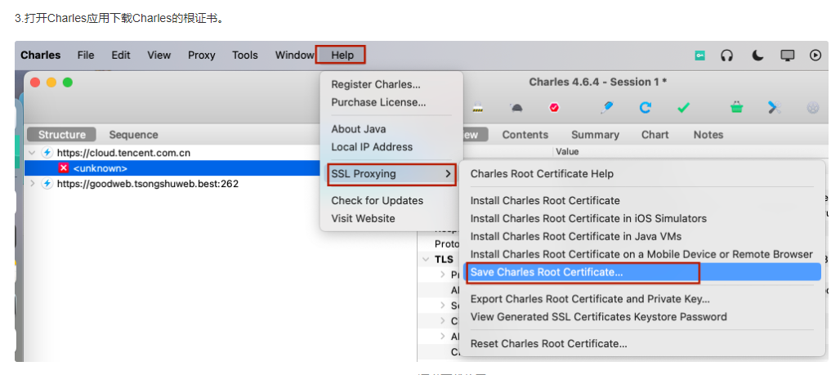Click the Help menu
The image size is (831, 375).
tap(342, 55)
